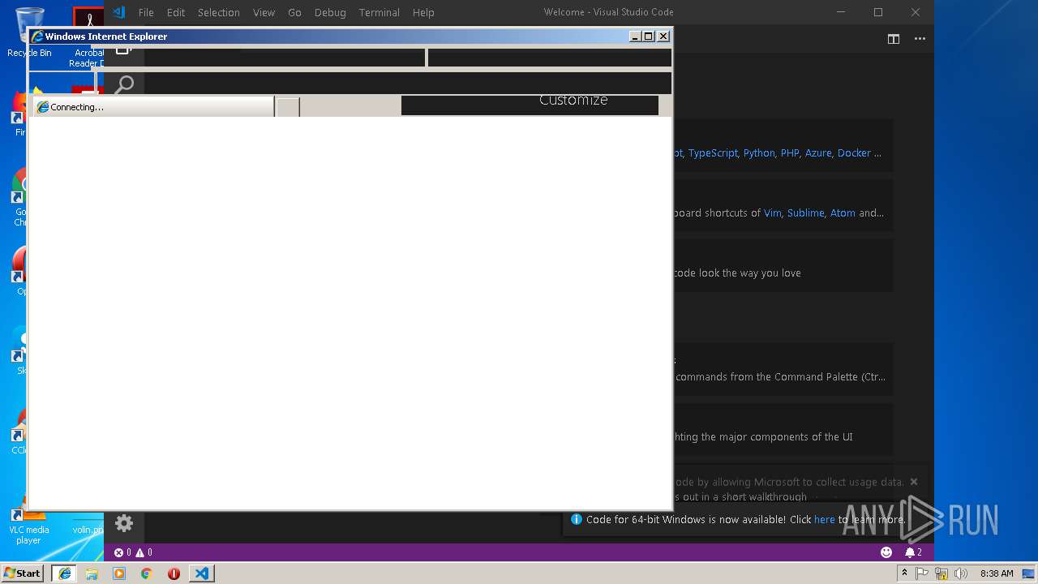The image size is (1038, 584).
Task: Open the Python link in Welcome page
Action: tap(759, 152)
